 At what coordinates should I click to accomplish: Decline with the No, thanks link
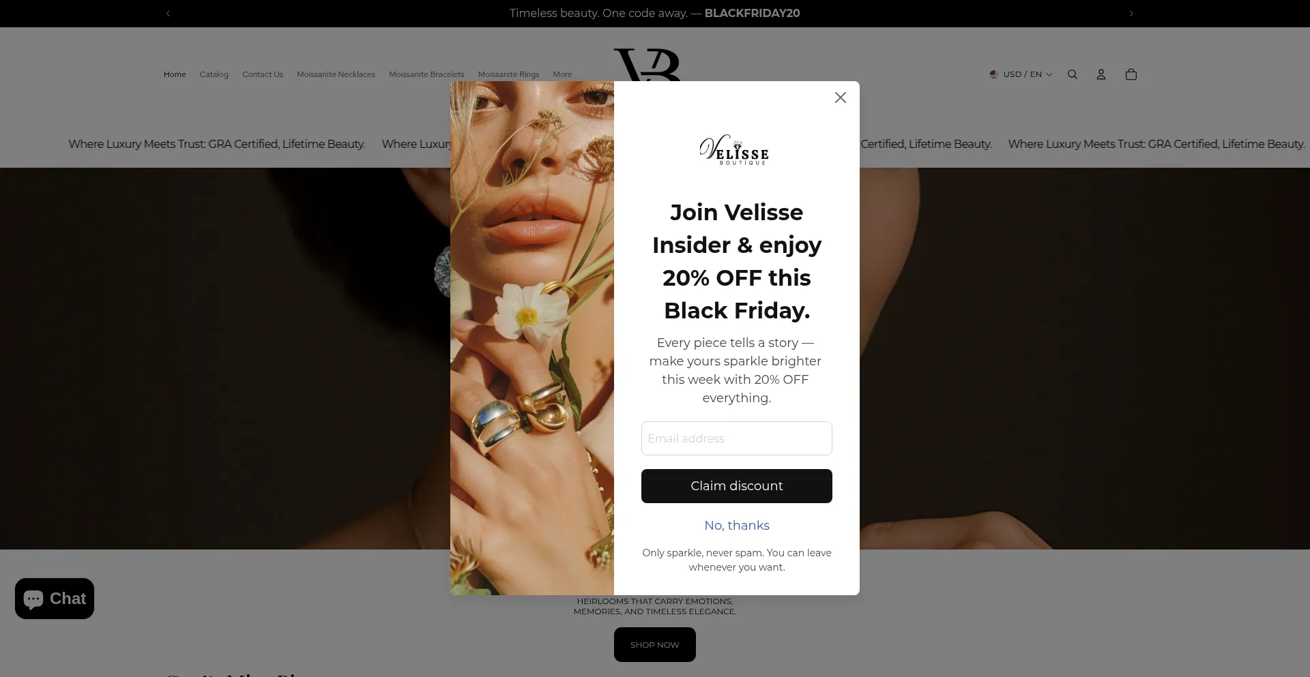coord(737,526)
